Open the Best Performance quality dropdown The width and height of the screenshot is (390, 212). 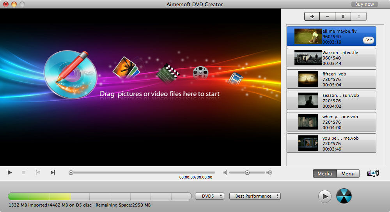(x=255, y=196)
